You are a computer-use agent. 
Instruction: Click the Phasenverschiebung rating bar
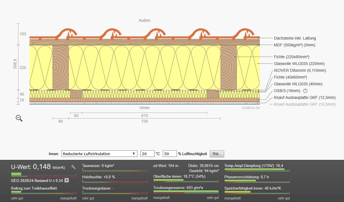[x=257, y=181]
